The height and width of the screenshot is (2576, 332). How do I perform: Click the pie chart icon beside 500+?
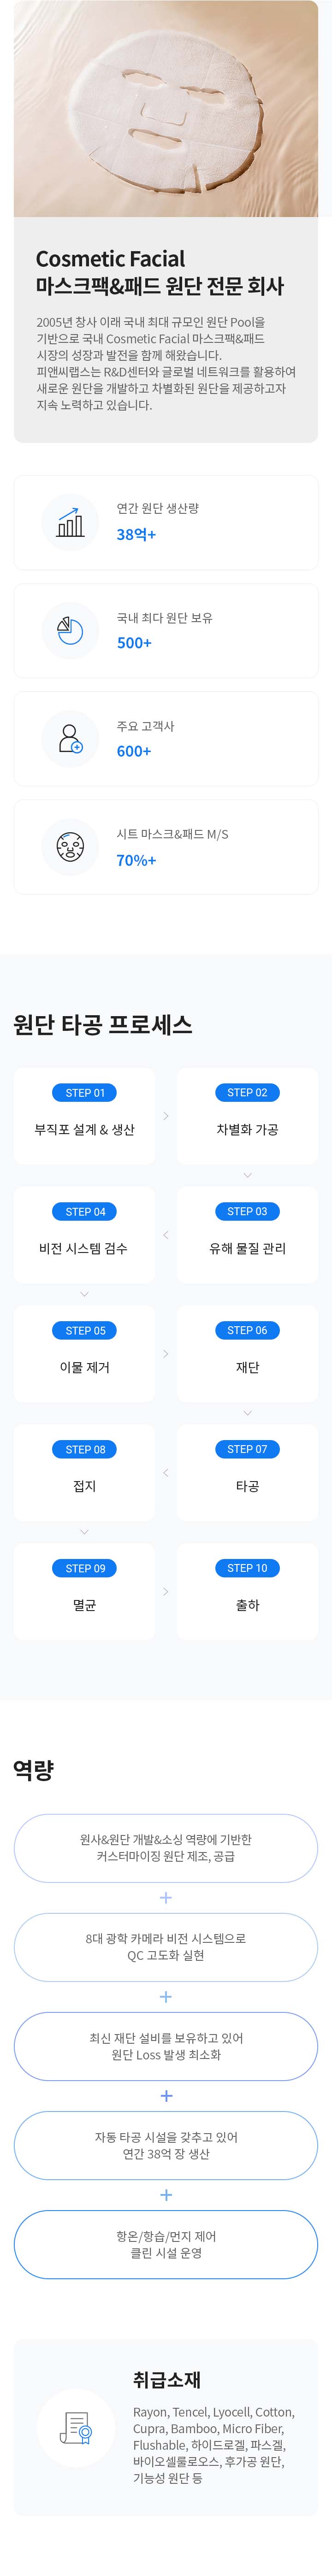click(70, 631)
